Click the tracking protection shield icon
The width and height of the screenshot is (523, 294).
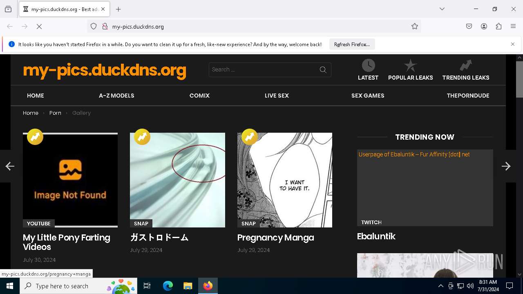coord(94,27)
